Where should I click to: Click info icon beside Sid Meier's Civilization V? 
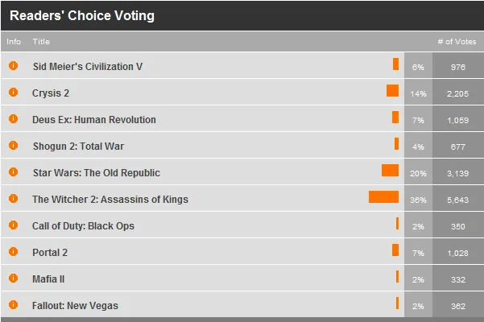point(13,66)
